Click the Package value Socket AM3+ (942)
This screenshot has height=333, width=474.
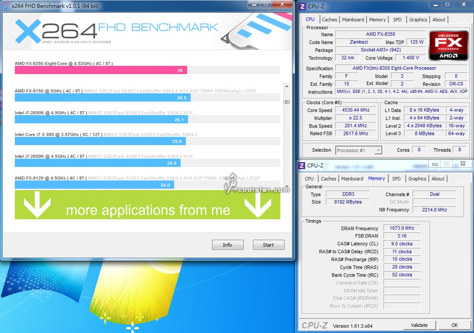(x=380, y=50)
